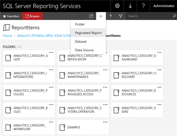The height and width of the screenshot is (136, 177).
Task: Open ellipsis menu for ANALYTICS_CATEGORY_RESOURCES
Action: point(159,87)
